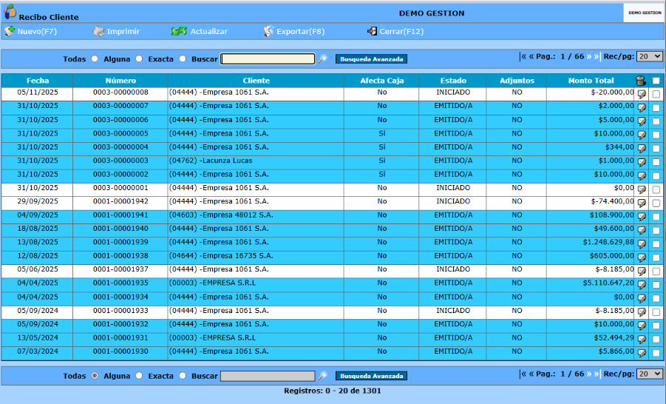
Task: Select the top Todas radio button
Action: 95,58
